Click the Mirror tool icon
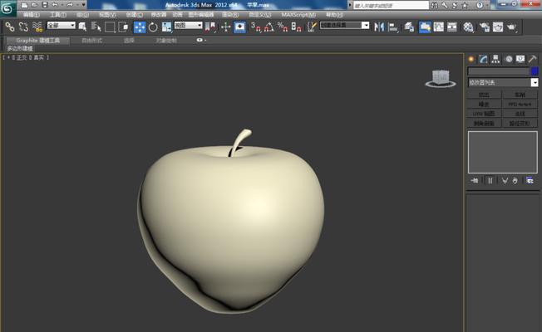 [379, 27]
